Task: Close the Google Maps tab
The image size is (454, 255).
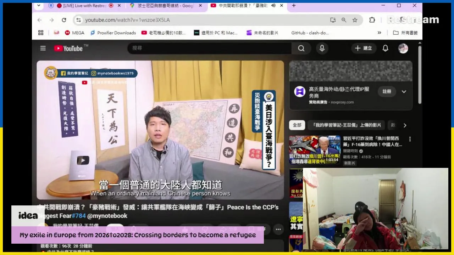Action: (x=200, y=6)
